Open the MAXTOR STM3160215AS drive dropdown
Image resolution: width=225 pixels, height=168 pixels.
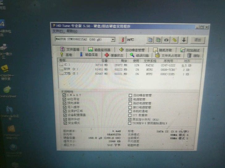[113, 39]
